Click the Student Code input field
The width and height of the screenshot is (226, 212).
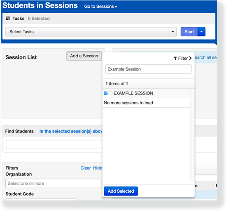[x=42, y=200]
